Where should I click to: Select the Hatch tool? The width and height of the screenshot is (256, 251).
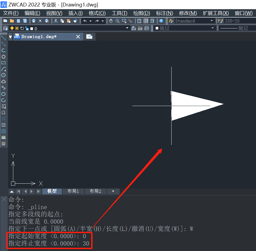(x=4, y=125)
